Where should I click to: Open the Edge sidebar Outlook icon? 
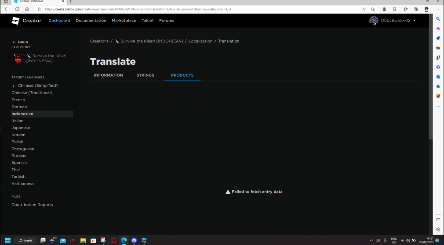438,77
